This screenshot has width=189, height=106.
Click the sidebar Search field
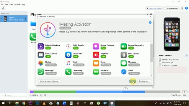(x=16, y=95)
